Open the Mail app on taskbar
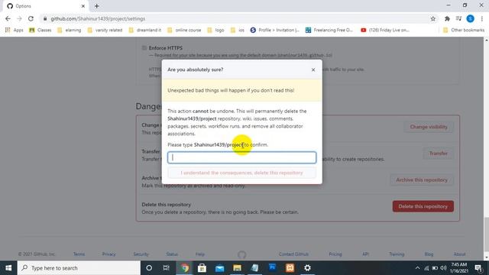Viewport: 489px width, 275px height. [x=219, y=268]
